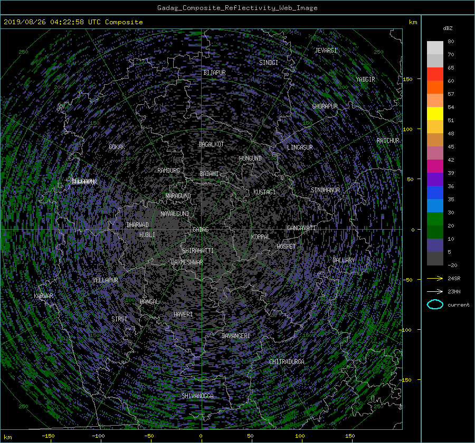Image resolution: width=475 pixels, height=443 pixels.
Task: Click the HOSPET city label
Action: [286, 247]
